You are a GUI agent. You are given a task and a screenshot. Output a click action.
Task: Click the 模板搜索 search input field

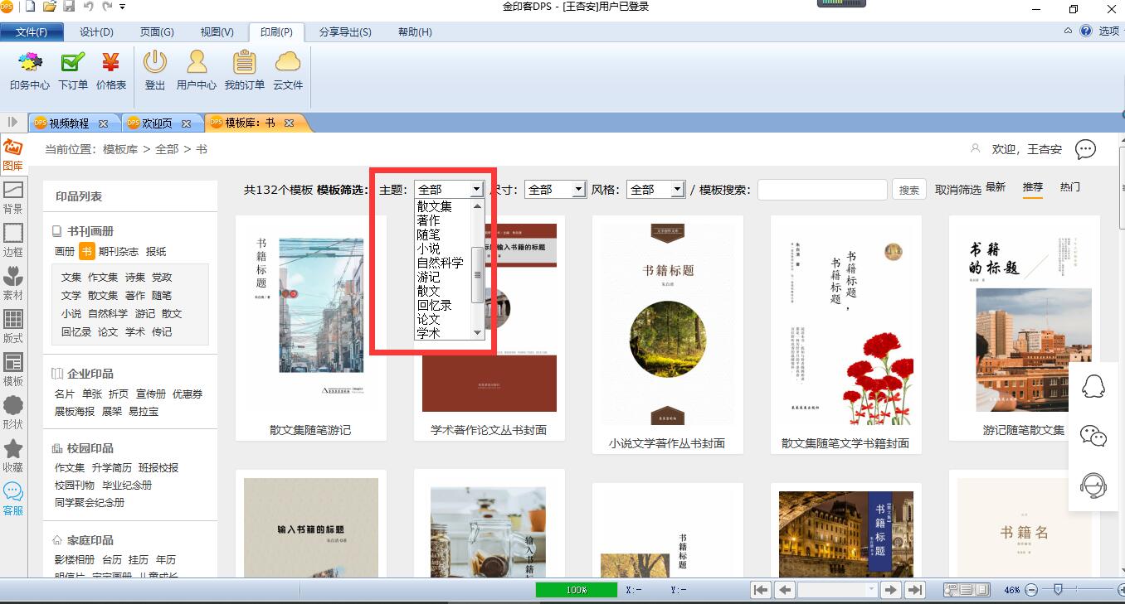click(822, 189)
